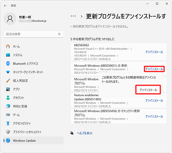Viewport: 172px width, 153px height.
Task: Uninstall the Feature enablement KB5031483 update
Action: click(x=154, y=100)
